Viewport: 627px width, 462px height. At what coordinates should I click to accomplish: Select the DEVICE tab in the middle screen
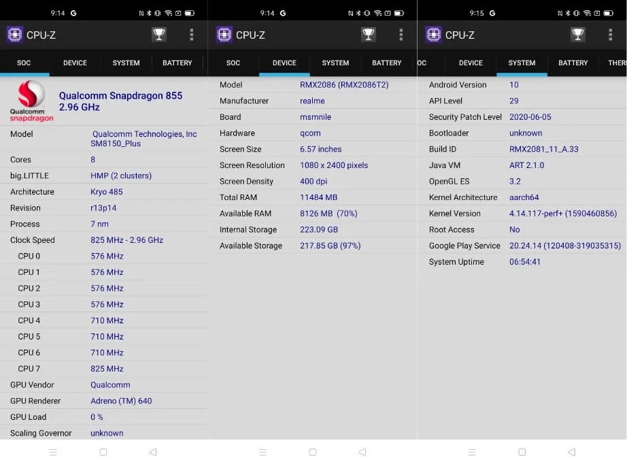pyautogui.click(x=284, y=63)
